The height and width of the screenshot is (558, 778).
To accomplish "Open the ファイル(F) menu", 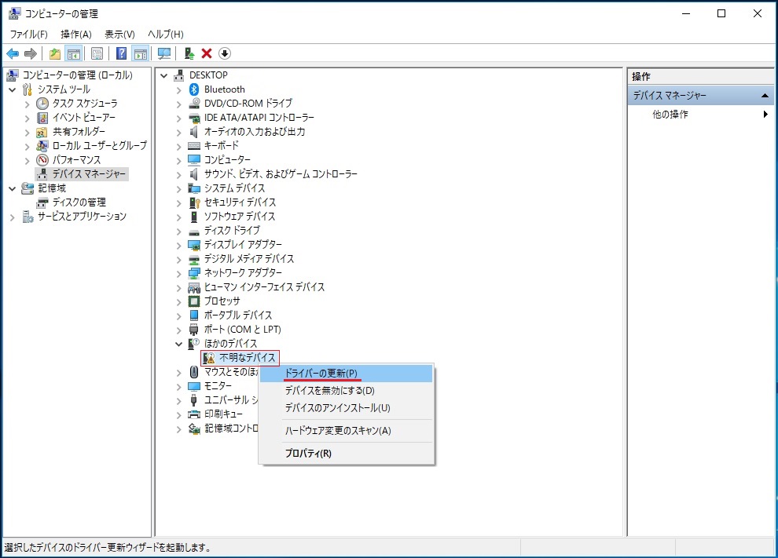I will pos(29,35).
